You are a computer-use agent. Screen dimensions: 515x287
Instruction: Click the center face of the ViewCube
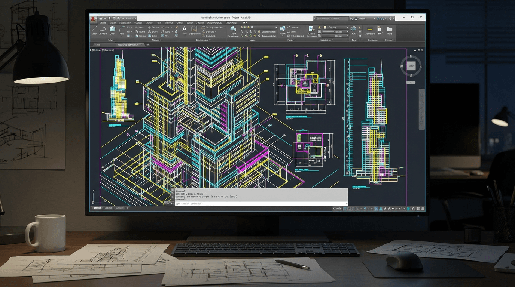(411, 66)
